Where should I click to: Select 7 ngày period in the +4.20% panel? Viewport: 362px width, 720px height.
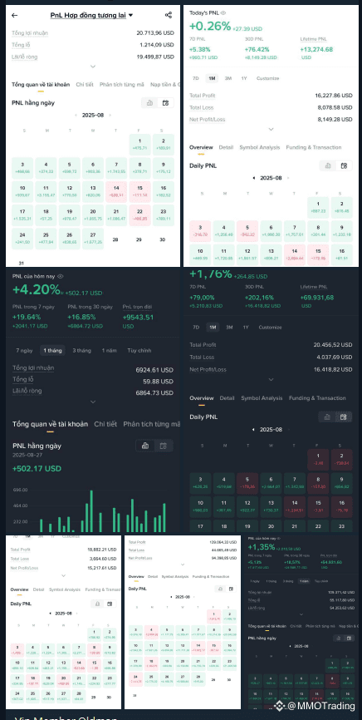click(x=24, y=350)
